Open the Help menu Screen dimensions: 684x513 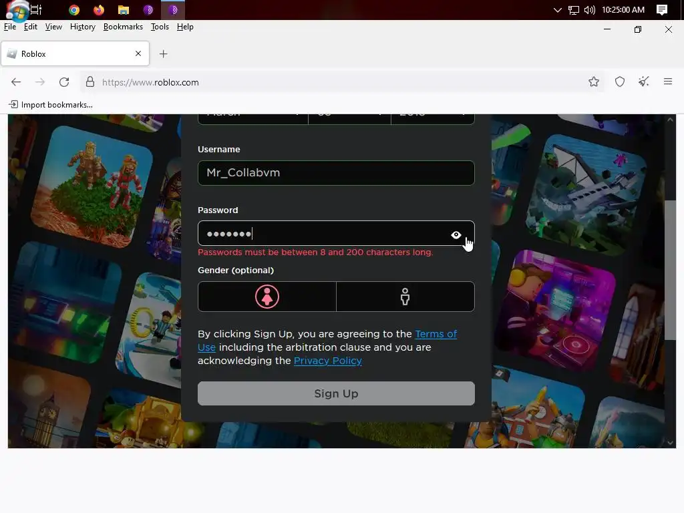[x=185, y=27]
